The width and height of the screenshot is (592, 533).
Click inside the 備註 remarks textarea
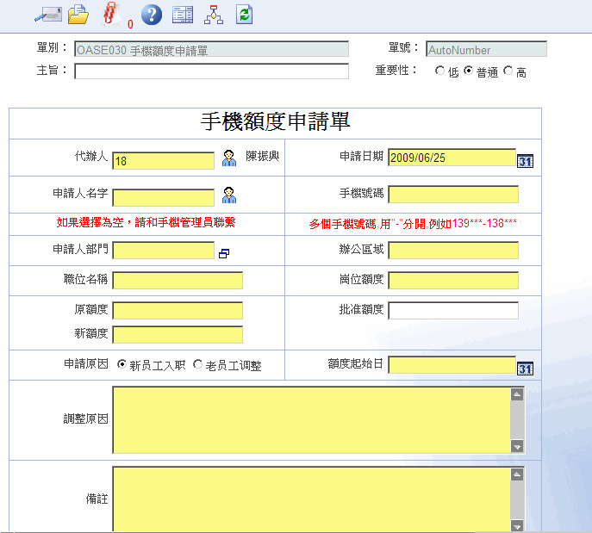pos(311,498)
